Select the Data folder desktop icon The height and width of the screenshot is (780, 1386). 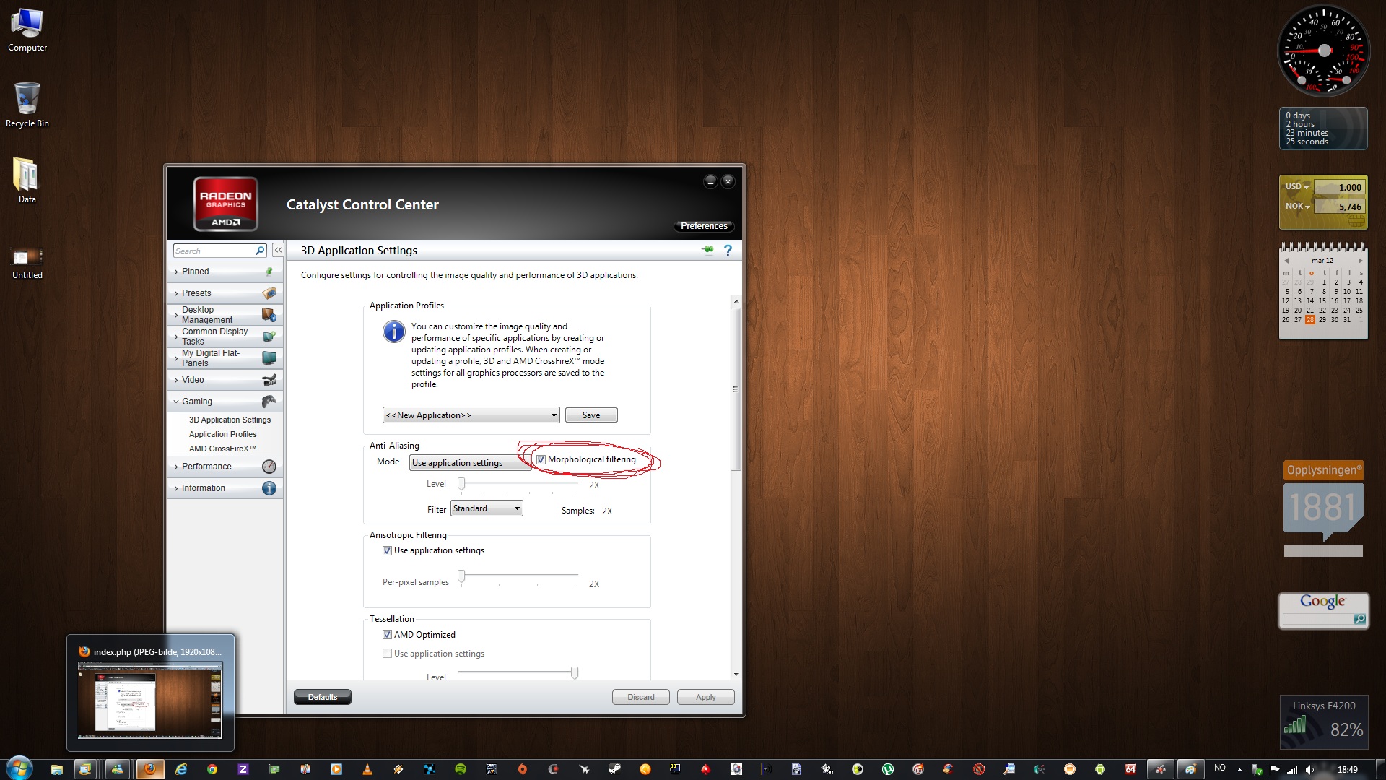pos(27,181)
